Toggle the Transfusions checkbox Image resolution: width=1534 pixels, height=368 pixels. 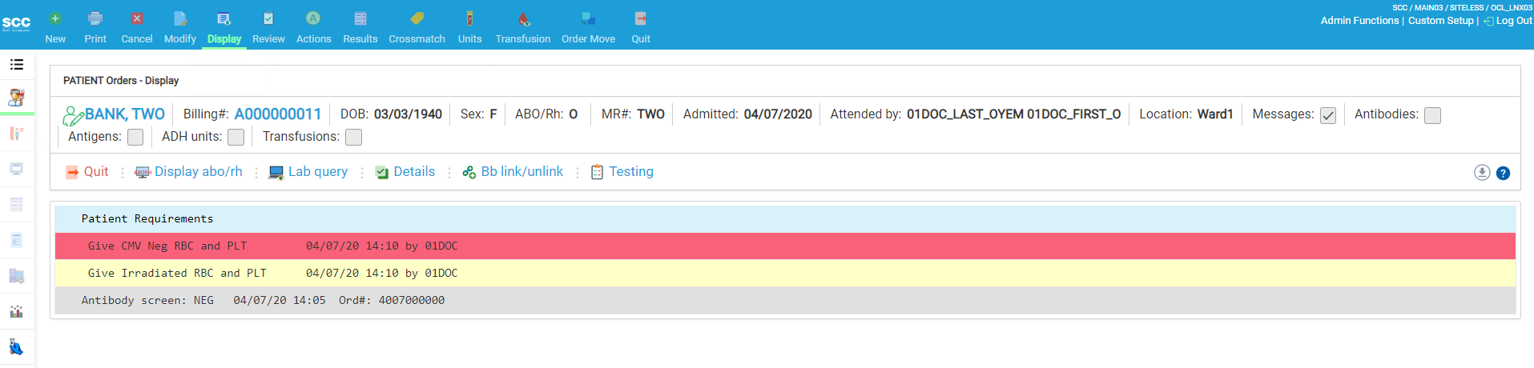pos(353,138)
